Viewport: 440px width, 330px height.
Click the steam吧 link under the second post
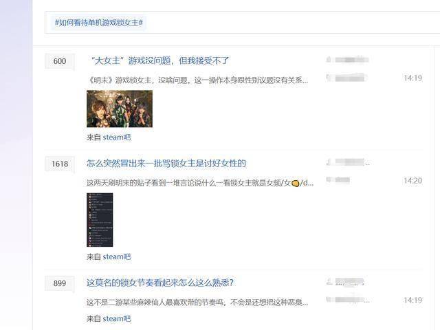point(117,256)
